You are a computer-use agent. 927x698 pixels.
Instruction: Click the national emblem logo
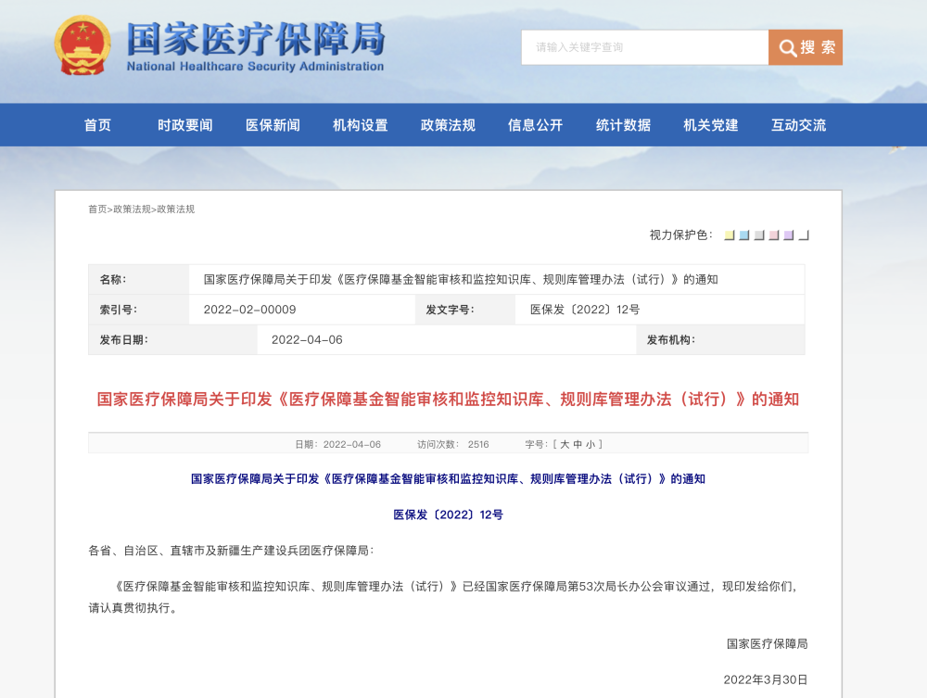[82, 46]
